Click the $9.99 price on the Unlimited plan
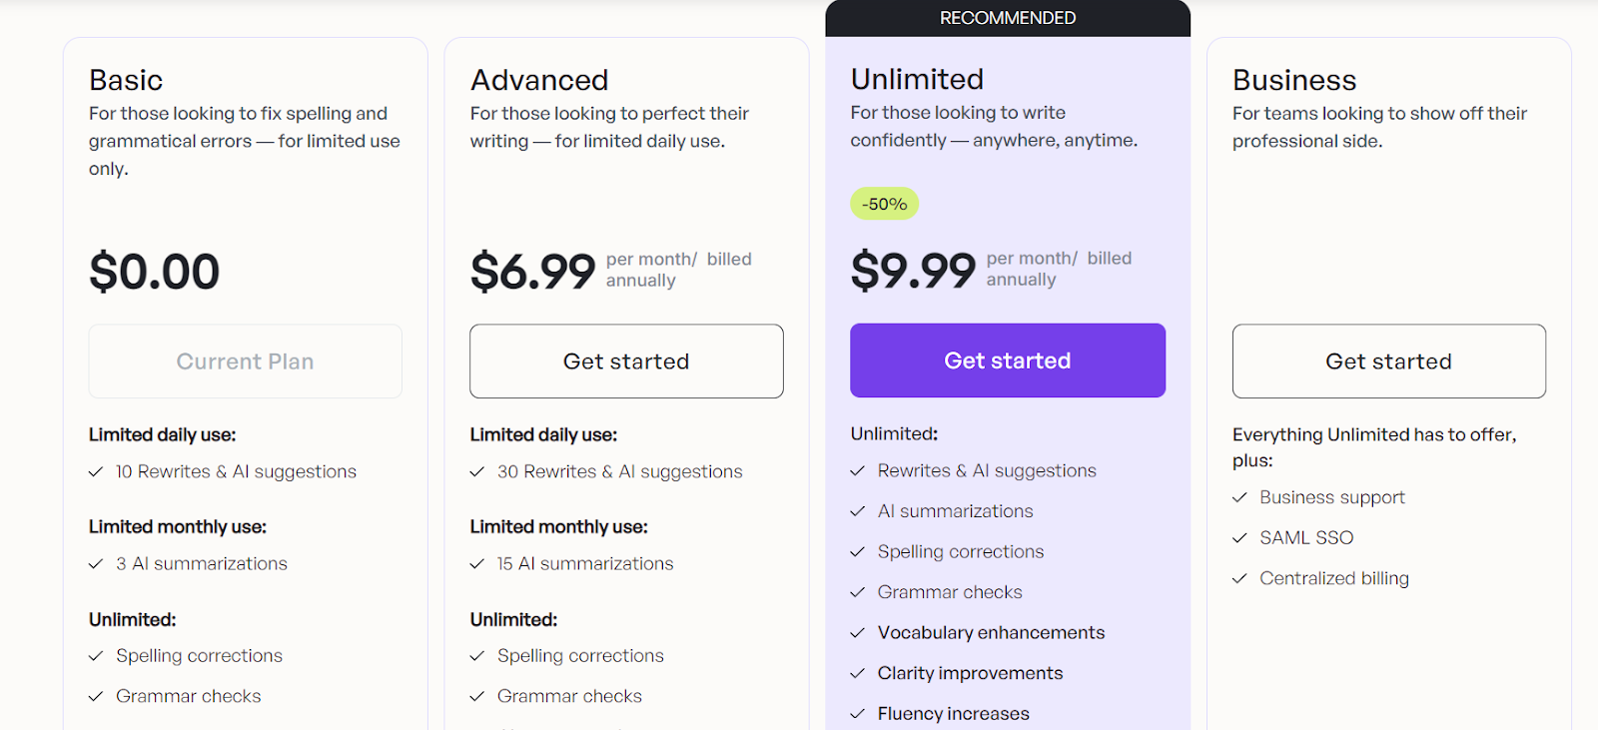 click(913, 270)
